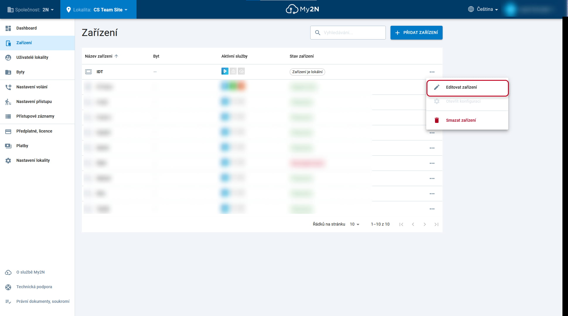Expand the Lokalita CS Team Site dropdown
Viewport: 568px width, 316px height.
(98, 10)
